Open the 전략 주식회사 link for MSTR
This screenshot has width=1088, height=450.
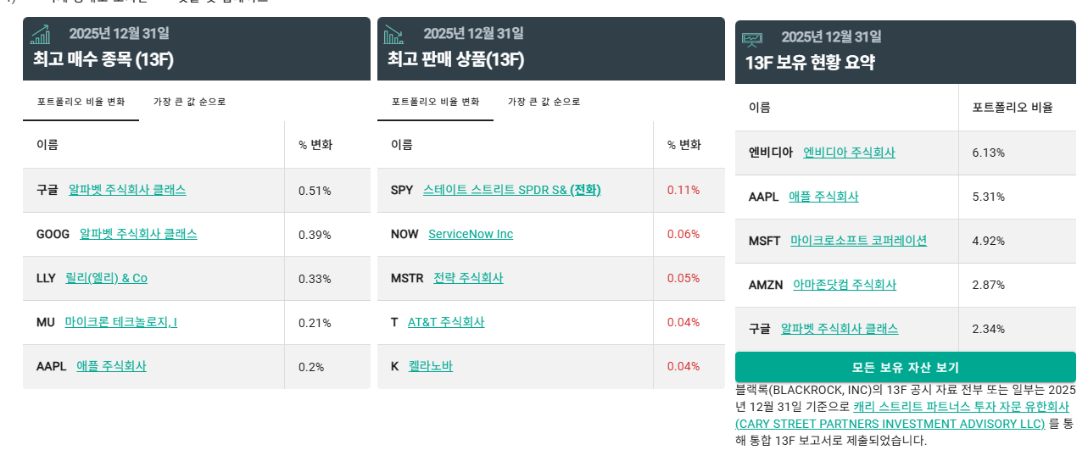pos(468,278)
